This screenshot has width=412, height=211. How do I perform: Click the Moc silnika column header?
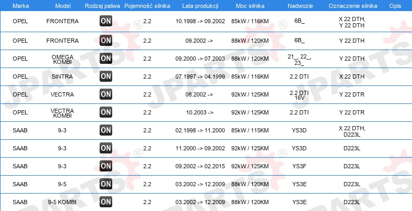pos(250,6)
